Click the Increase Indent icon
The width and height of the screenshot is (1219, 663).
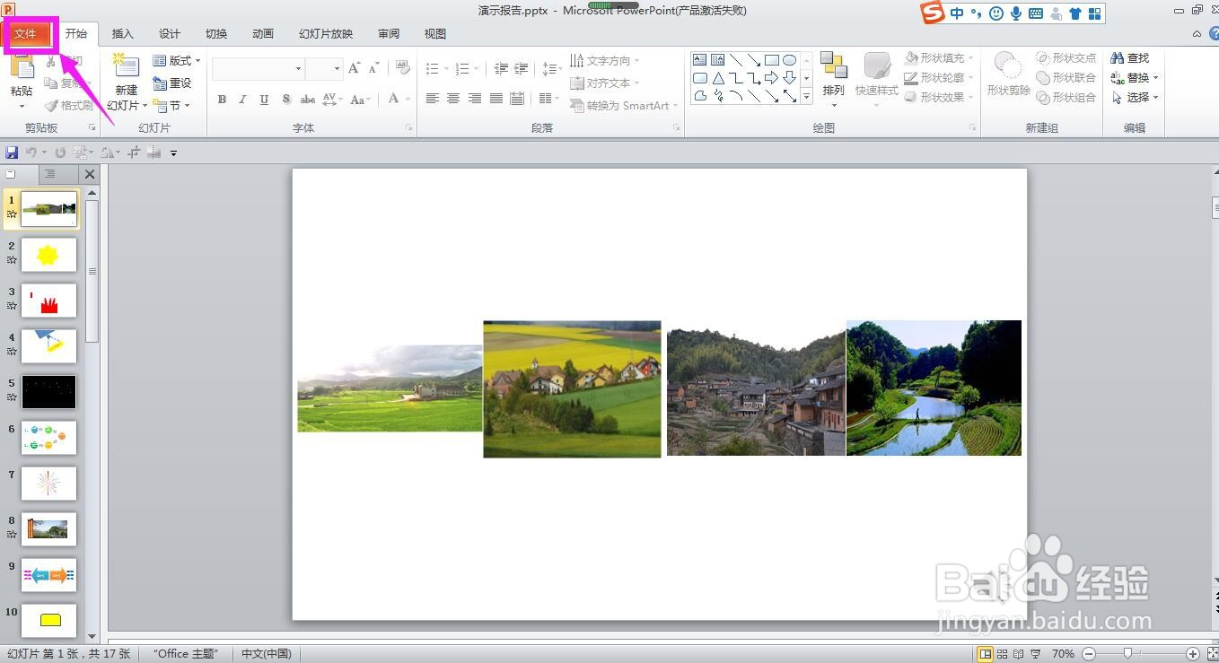521,68
